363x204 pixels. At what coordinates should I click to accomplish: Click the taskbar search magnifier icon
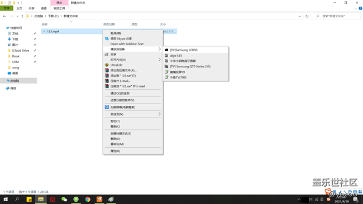(x=17, y=199)
